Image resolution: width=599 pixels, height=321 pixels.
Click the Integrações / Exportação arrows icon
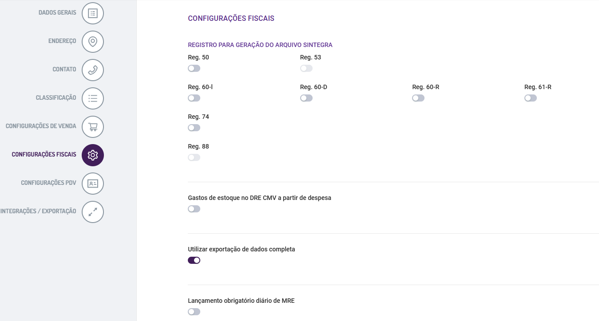pos(93,212)
